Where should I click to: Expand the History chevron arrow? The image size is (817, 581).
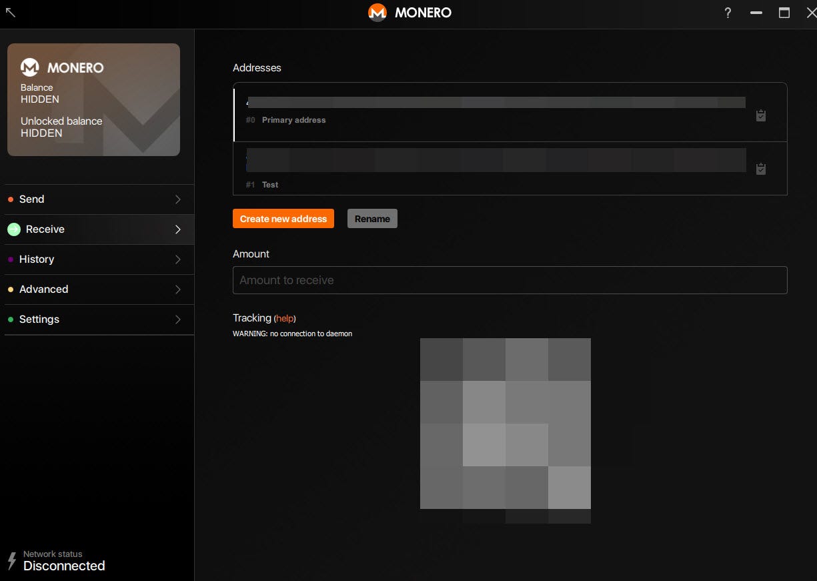pos(178,259)
